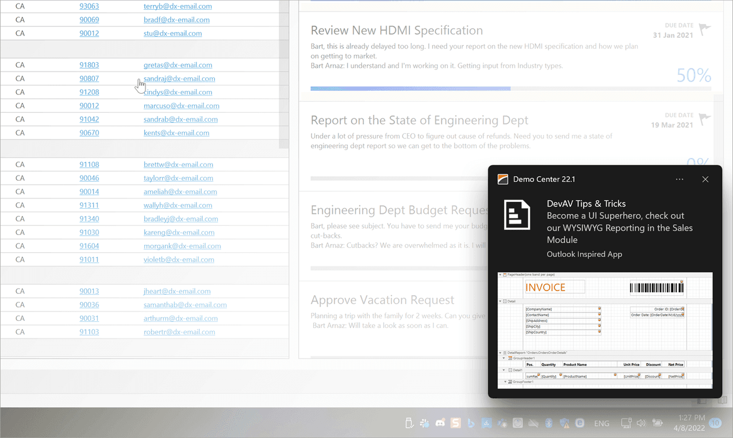The width and height of the screenshot is (733, 438).
Task: Click zip code link 91803
Action: 89,65
